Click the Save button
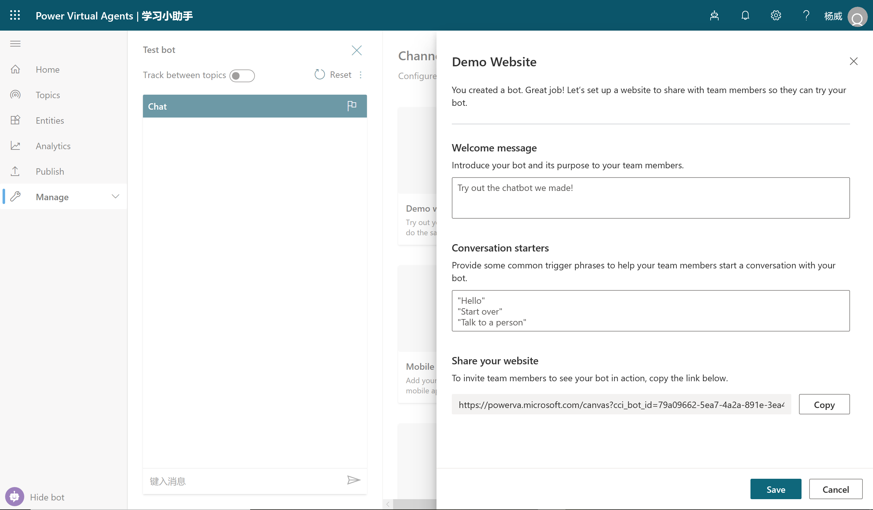Image resolution: width=873 pixels, height=510 pixels. coord(775,489)
